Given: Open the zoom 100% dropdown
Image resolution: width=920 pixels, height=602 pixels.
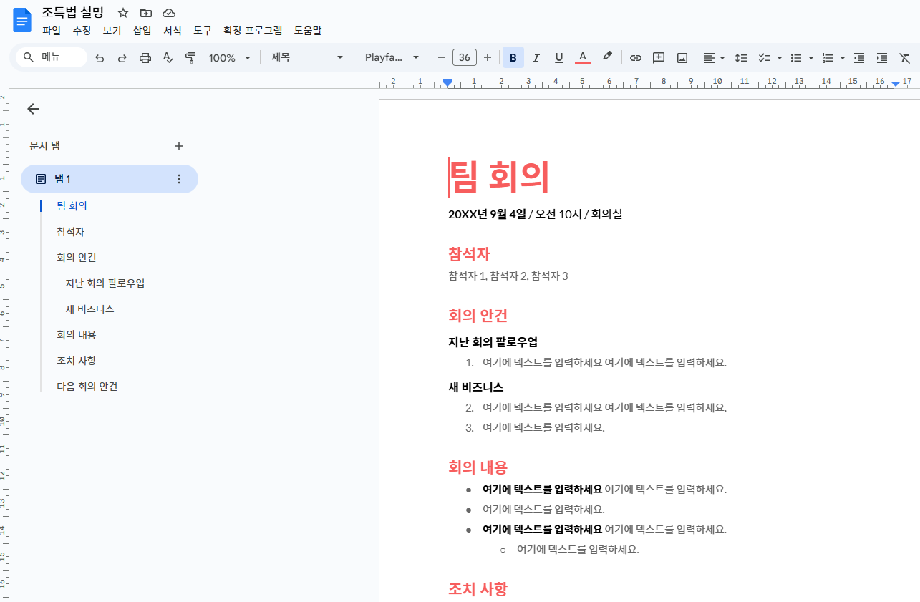Looking at the screenshot, I should point(230,58).
